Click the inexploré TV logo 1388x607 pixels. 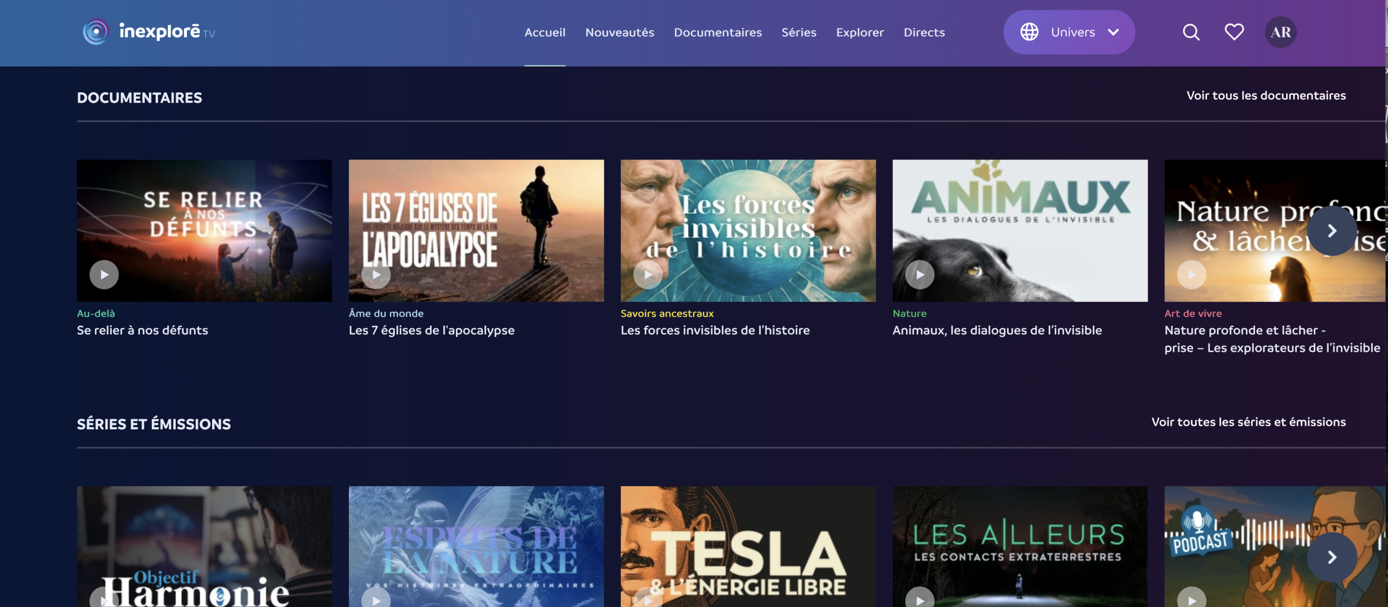click(x=149, y=32)
